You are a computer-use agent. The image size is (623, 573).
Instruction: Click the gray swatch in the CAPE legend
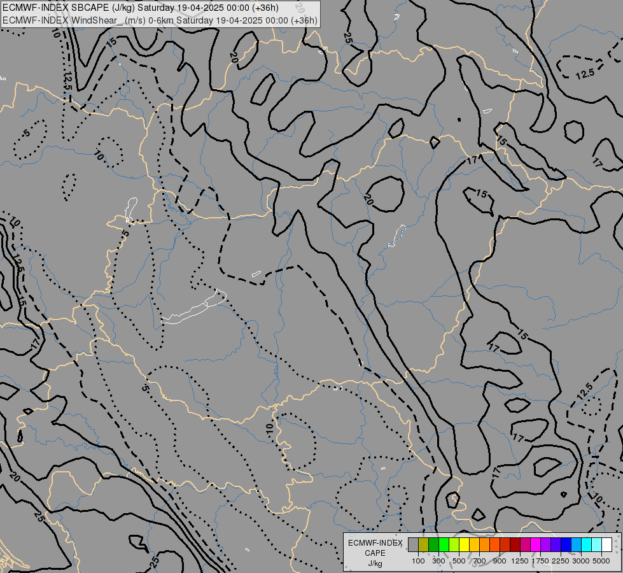point(413,544)
